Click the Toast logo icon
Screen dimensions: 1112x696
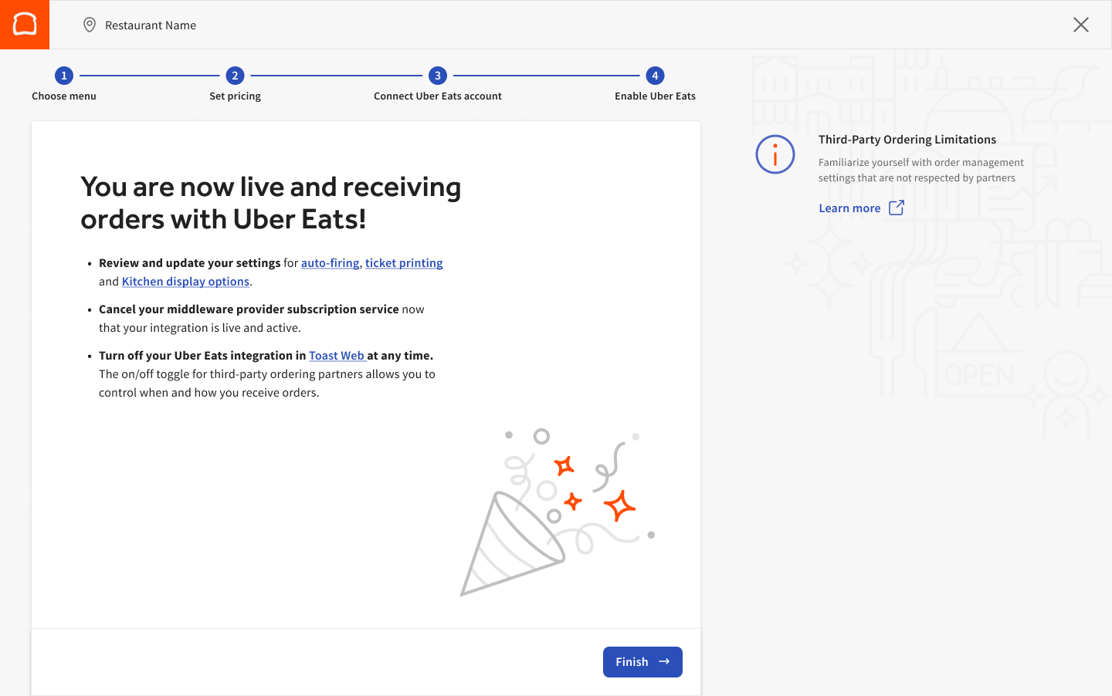coord(24,24)
